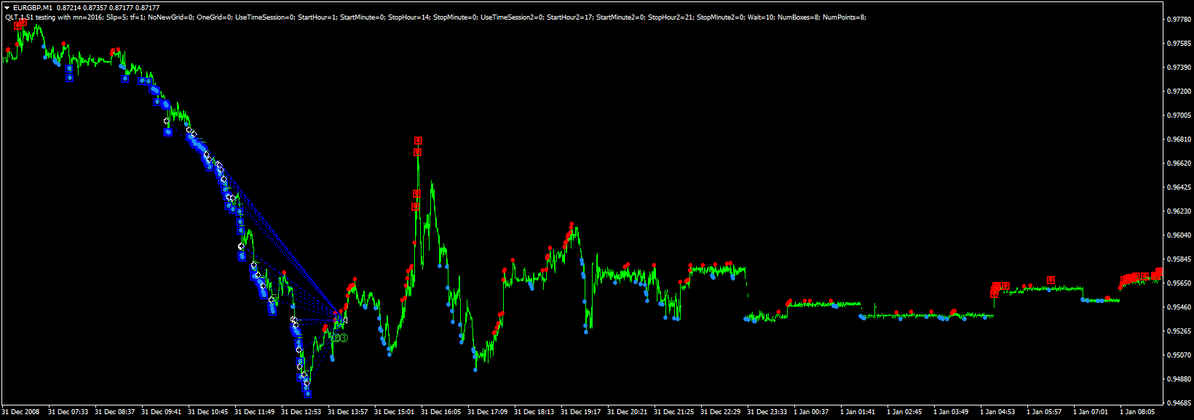Image resolution: width=1194 pixels, height=420 pixels.
Task: Select the green circled 2 marker
Action: (336, 338)
